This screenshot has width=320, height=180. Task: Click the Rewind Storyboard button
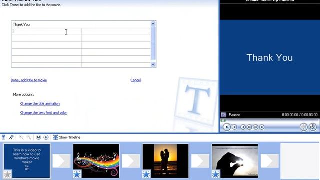pyautogui.click(x=38, y=137)
